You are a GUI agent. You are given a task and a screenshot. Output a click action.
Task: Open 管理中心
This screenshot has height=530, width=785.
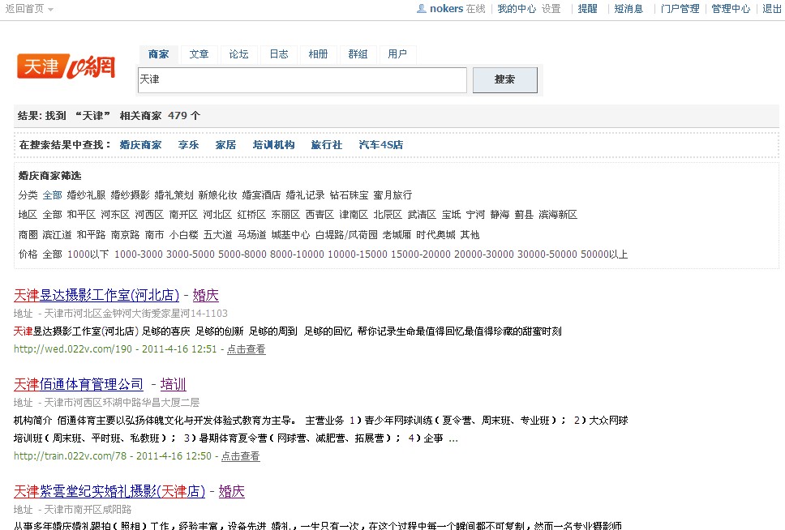pyautogui.click(x=731, y=9)
